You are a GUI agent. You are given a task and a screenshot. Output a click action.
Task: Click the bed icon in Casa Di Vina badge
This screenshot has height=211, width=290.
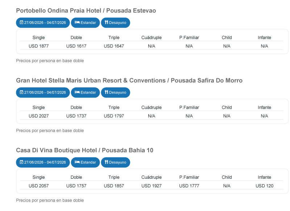click(77, 162)
